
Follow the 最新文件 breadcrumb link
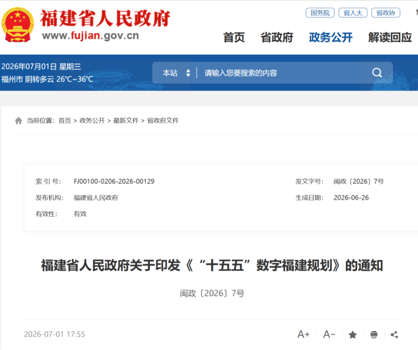click(x=126, y=120)
